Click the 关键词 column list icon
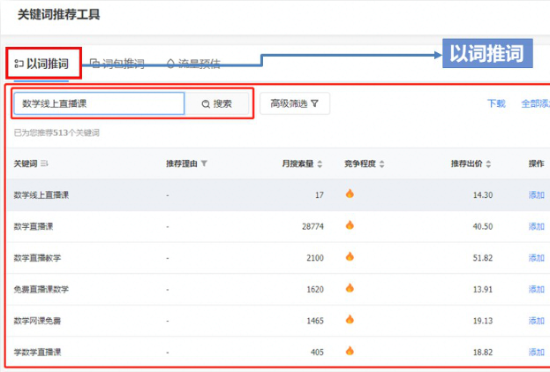The width and height of the screenshot is (550, 372). click(44, 163)
